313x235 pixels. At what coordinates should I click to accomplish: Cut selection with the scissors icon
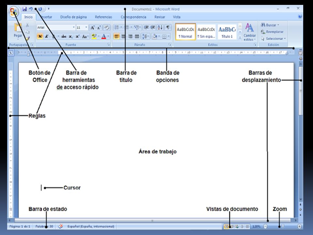27,25
